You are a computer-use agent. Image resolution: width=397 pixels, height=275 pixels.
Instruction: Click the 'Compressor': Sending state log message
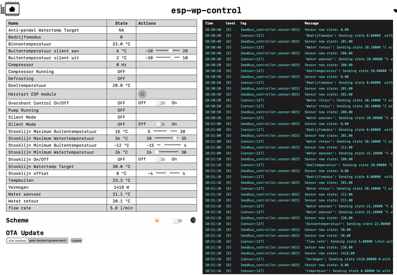click(x=349, y=271)
